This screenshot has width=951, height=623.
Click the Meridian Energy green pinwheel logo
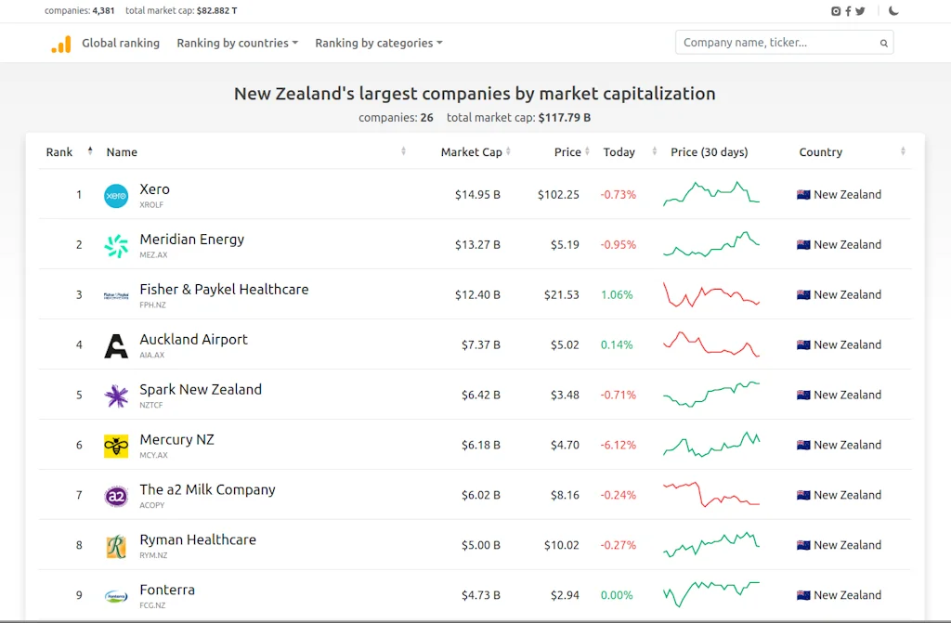(x=116, y=245)
